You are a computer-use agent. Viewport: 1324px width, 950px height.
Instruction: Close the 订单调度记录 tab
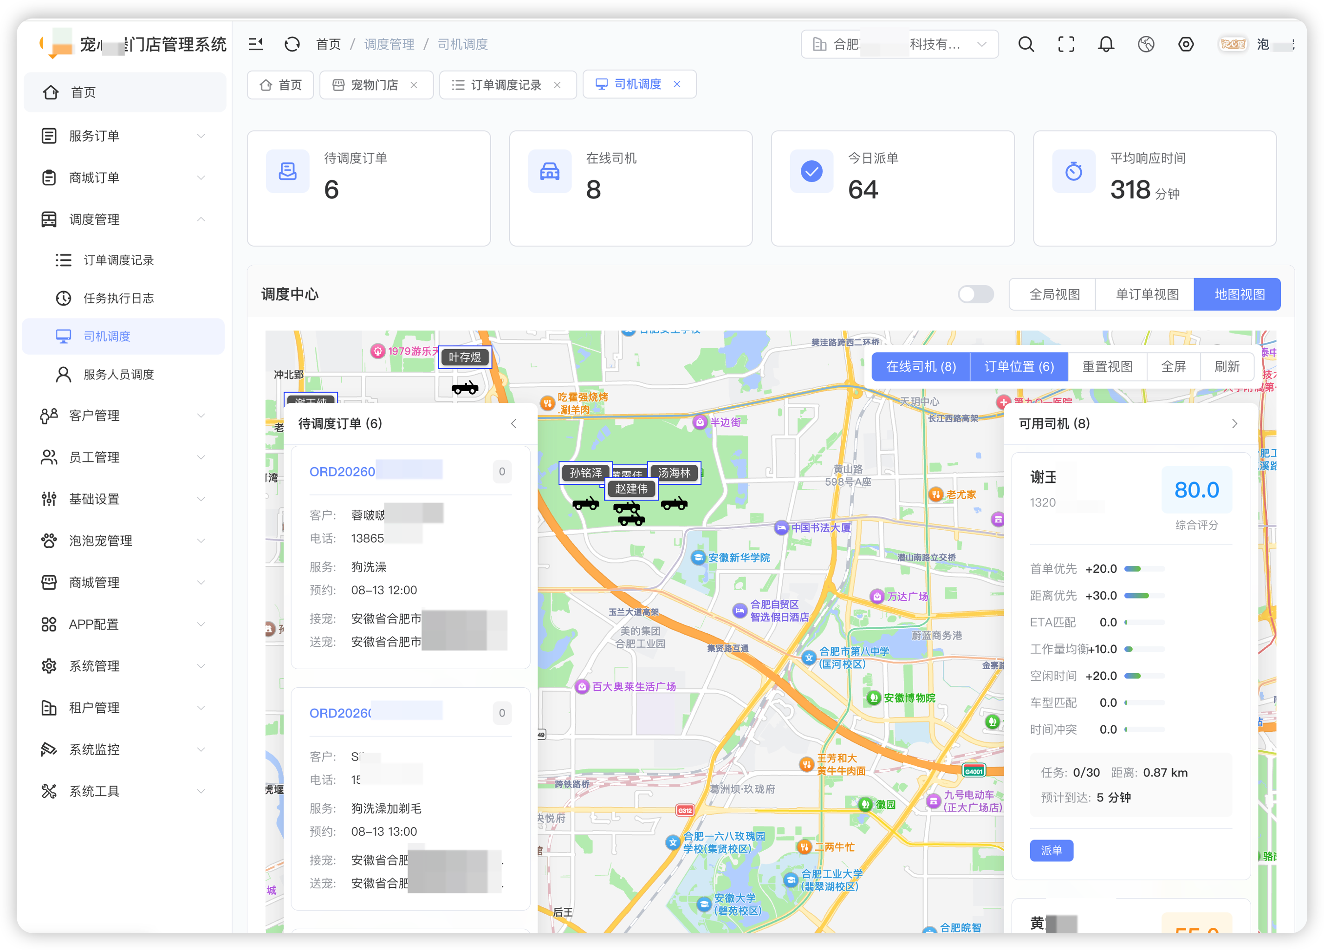click(x=557, y=85)
